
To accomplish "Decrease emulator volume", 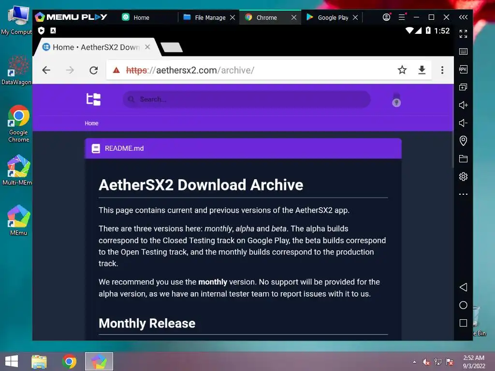I will tap(463, 123).
